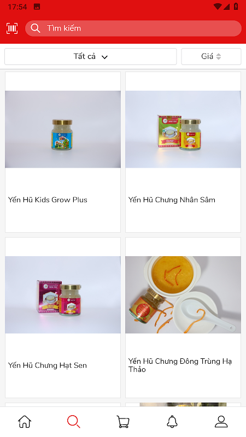Go to Home tab icon
The height and width of the screenshot is (437, 246).
(x=25, y=421)
